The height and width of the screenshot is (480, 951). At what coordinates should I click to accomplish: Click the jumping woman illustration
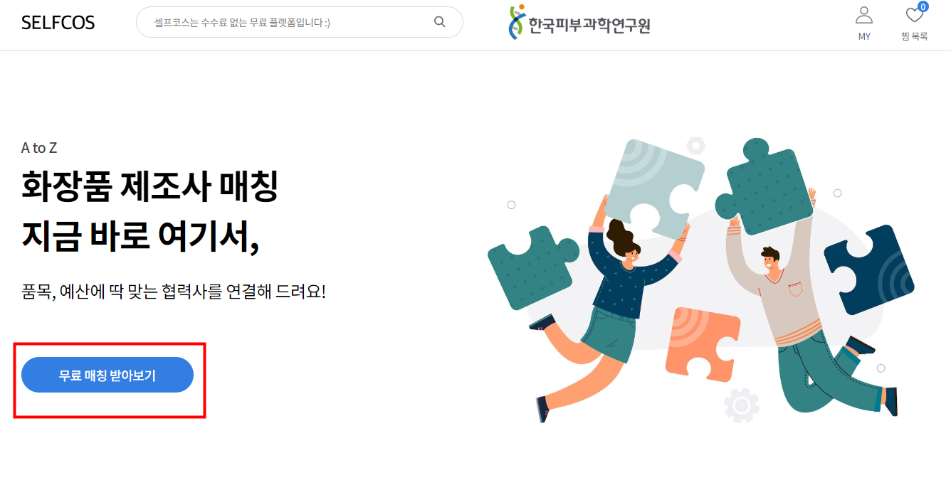click(x=605, y=313)
